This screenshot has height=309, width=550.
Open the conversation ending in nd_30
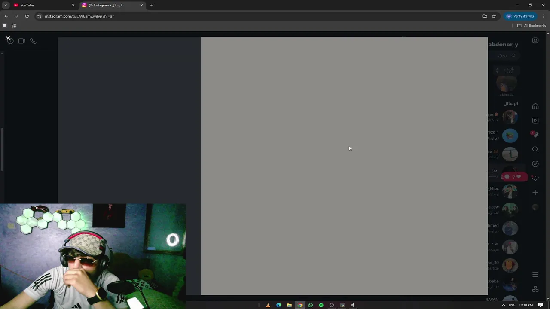tap(503, 265)
